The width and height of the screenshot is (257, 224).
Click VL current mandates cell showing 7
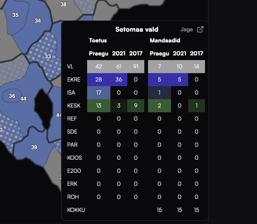[159, 67]
